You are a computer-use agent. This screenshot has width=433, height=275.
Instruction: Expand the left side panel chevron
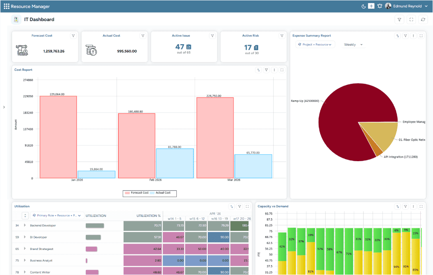coord(4,107)
